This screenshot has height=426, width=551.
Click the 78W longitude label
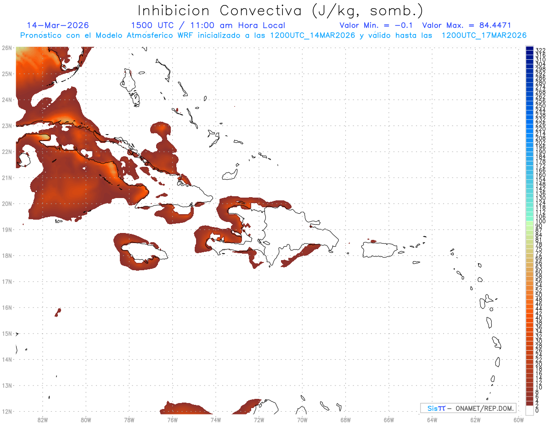(x=129, y=419)
